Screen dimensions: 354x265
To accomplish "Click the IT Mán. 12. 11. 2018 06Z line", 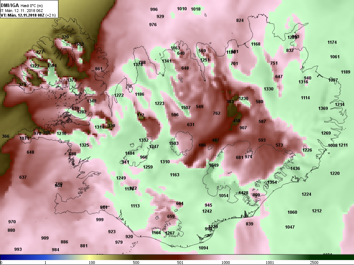I will (x=22, y=11).
